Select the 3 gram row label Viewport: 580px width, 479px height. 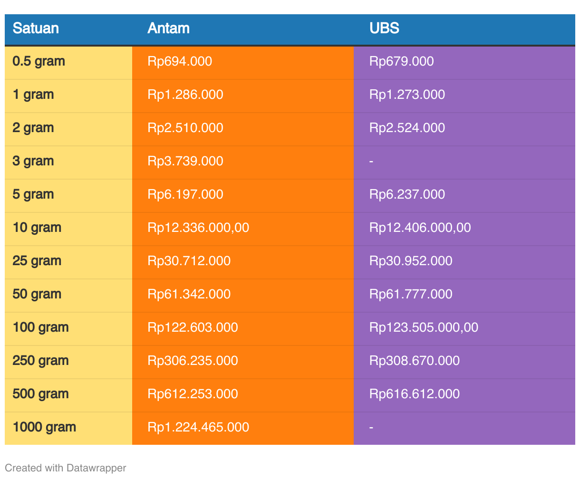[x=33, y=161]
